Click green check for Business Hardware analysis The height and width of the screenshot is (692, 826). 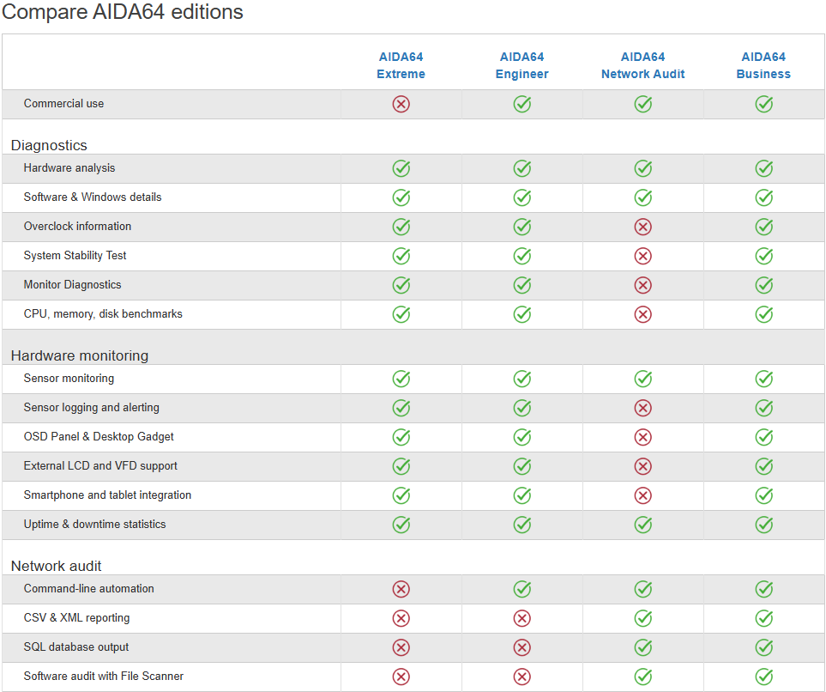(763, 168)
